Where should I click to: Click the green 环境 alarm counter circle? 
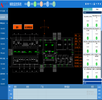tap(54, 4)
